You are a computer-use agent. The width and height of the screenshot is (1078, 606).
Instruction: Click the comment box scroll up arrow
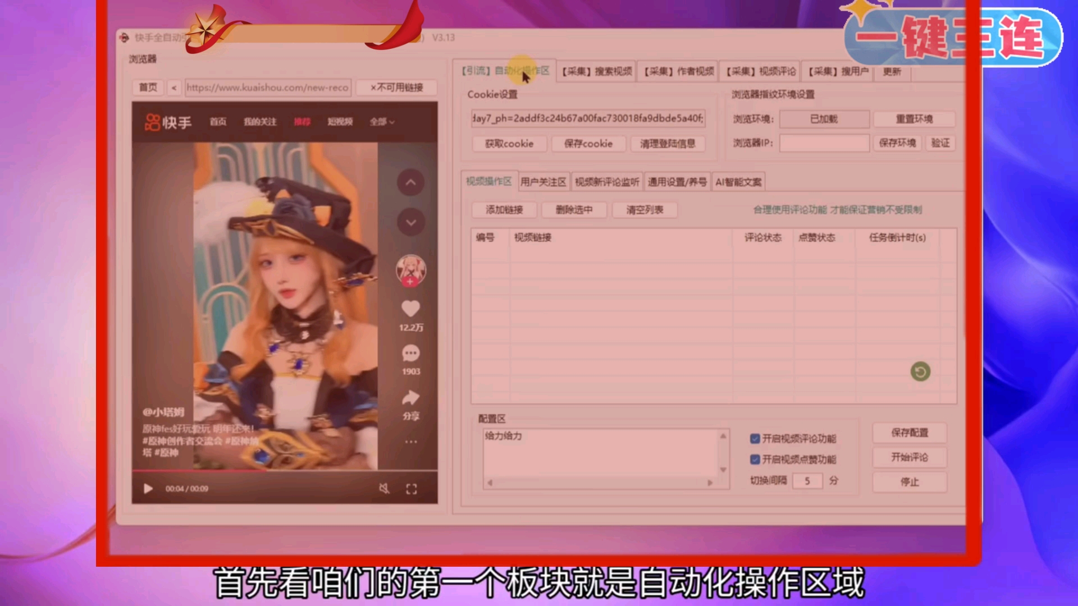[x=723, y=436]
